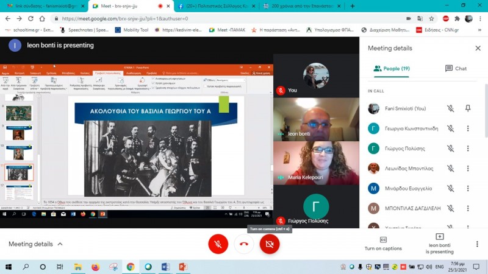The height and width of the screenshot is (274, 488).
Task: Turn on camera in call controls
Action: [x=270, y=244]
